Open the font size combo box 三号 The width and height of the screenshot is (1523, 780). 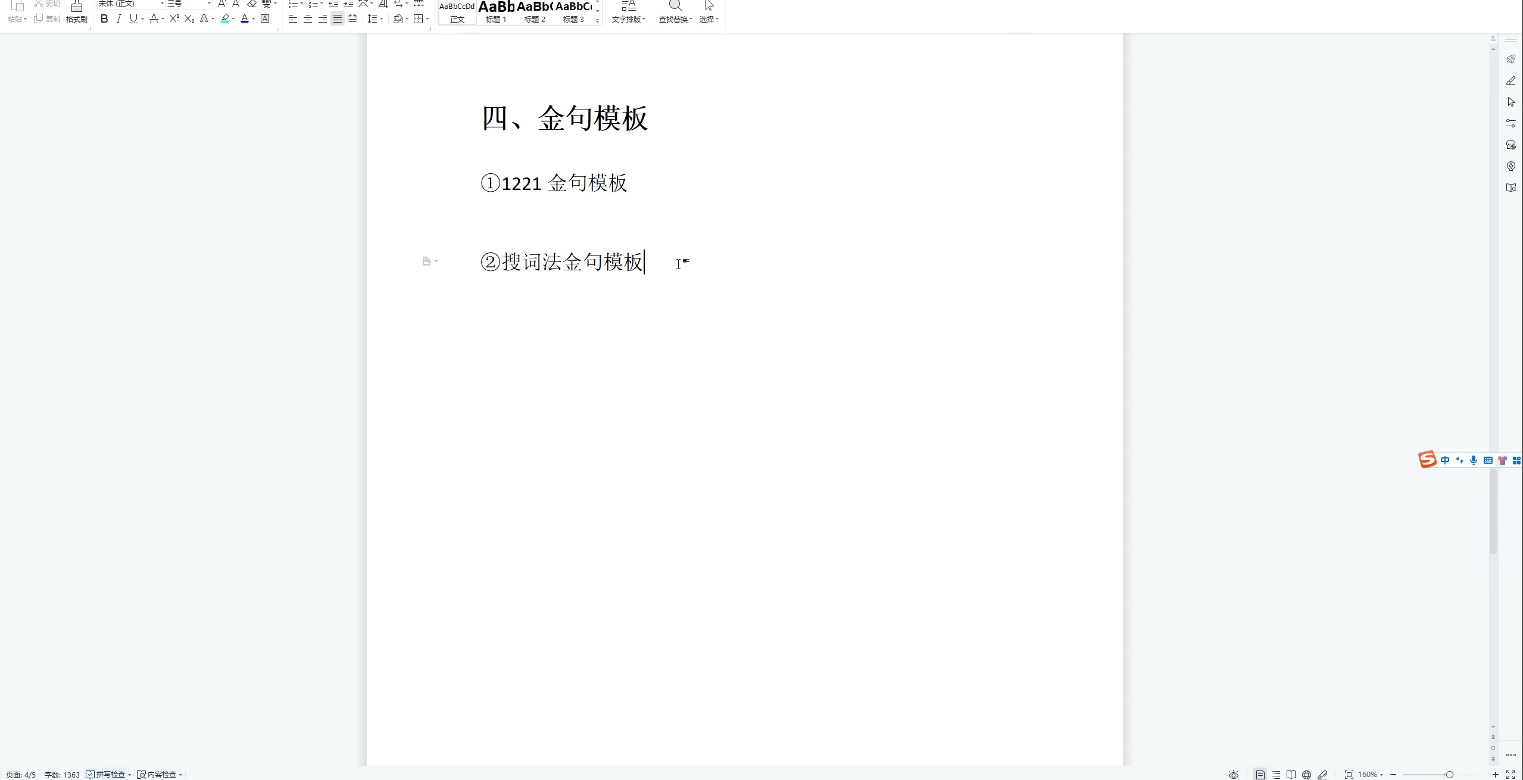pos(189,4)
